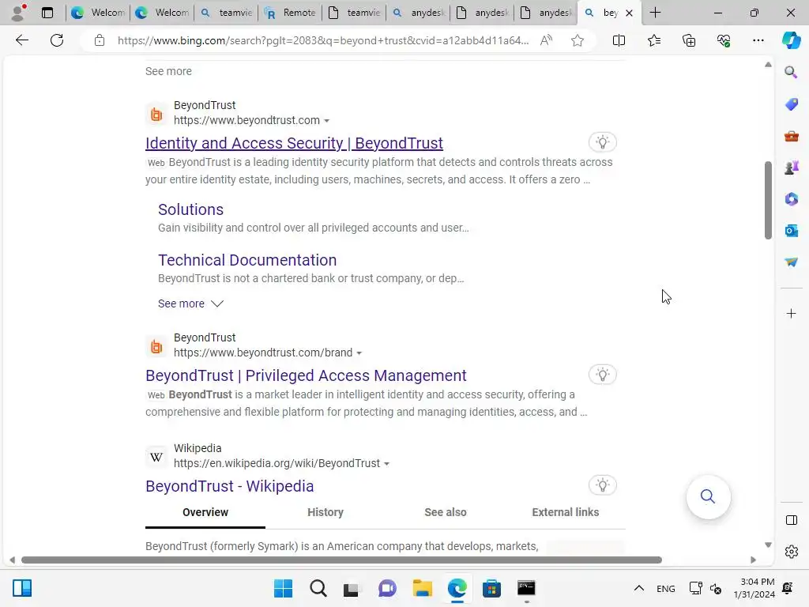Open the sidebar Drop paper-plane icon
Image resolution: width=809 pixels, height=607 pixels.
click(x=791, y=262)
